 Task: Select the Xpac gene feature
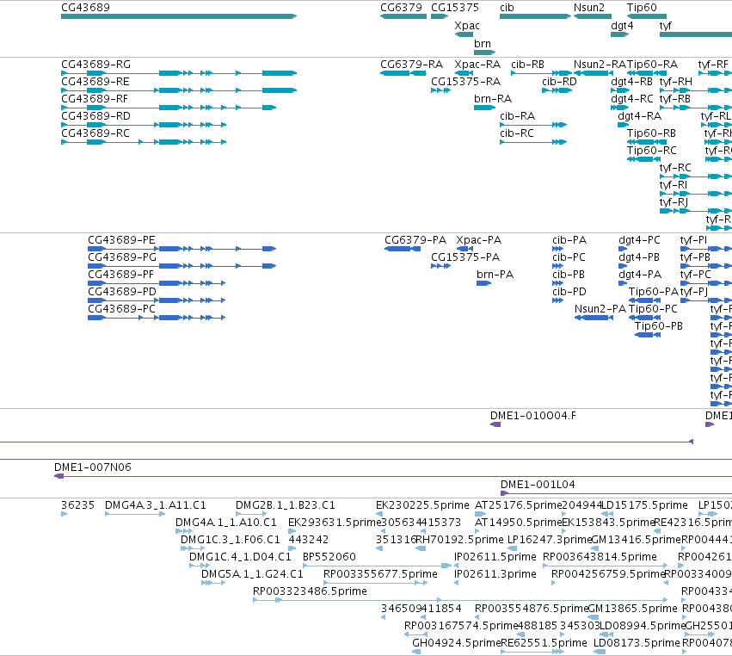click(x=464, y=34)
